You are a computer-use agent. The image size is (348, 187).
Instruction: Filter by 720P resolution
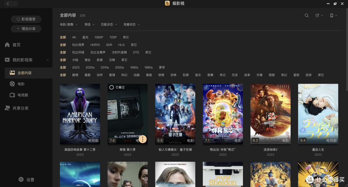[x=113, y=37]
